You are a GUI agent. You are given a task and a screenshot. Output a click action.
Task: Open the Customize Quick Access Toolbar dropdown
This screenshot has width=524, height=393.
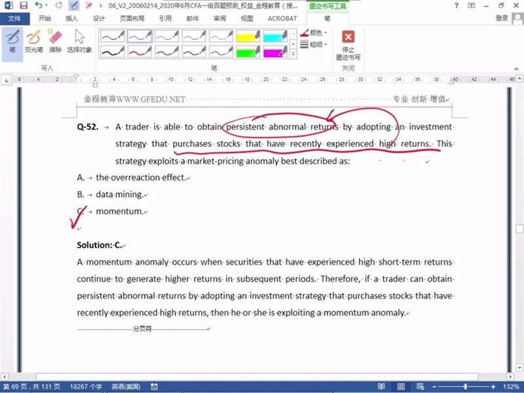click(100, 6)
